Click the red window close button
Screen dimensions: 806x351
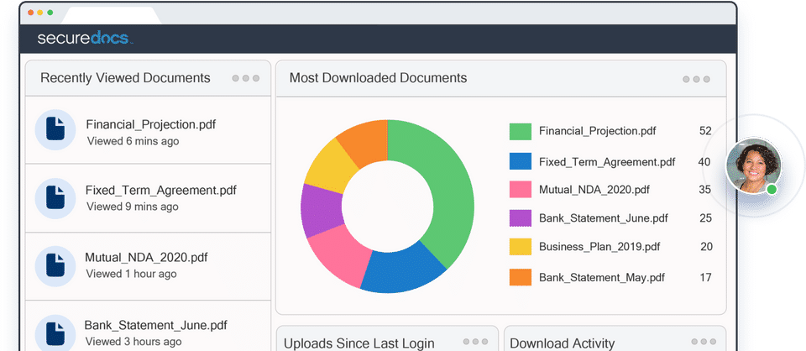coord(31,13)
